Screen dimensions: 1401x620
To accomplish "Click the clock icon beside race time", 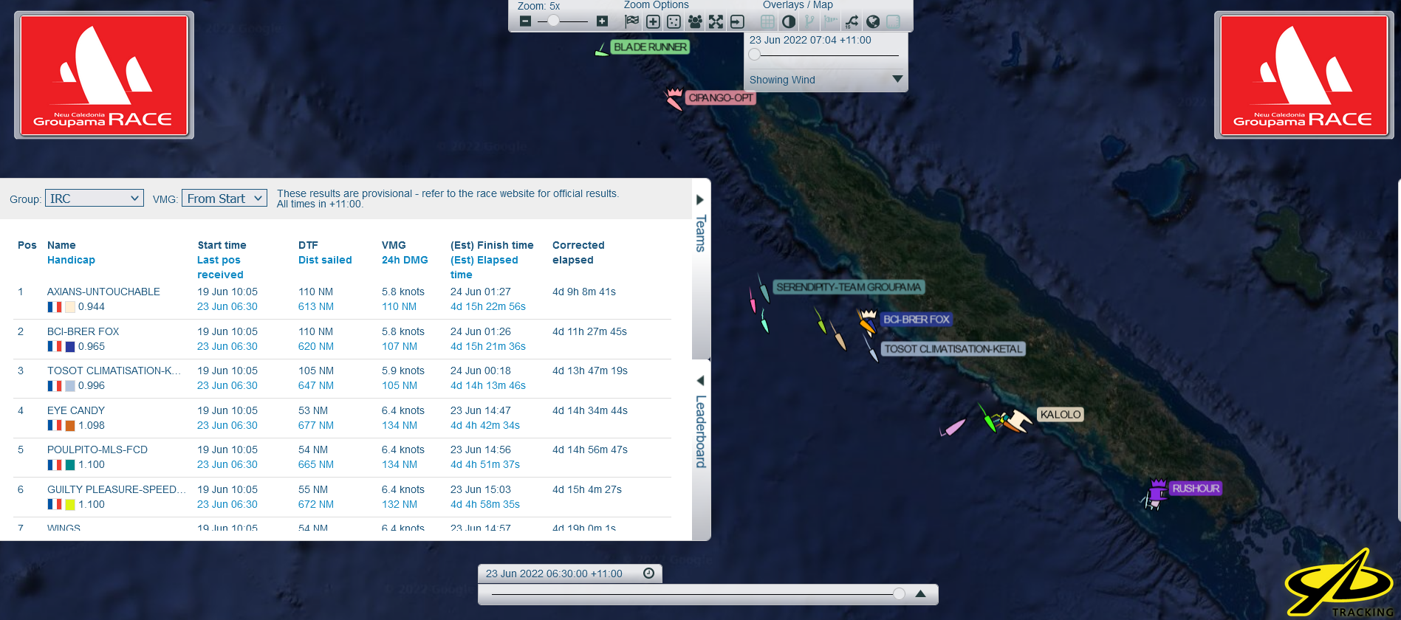I will [648, 573].
